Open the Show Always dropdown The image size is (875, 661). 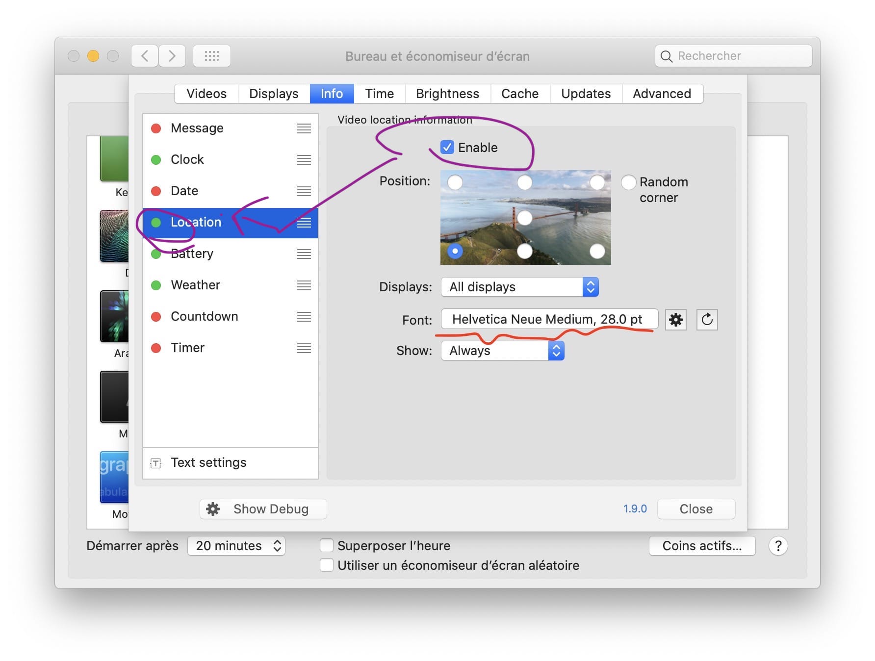503,351
